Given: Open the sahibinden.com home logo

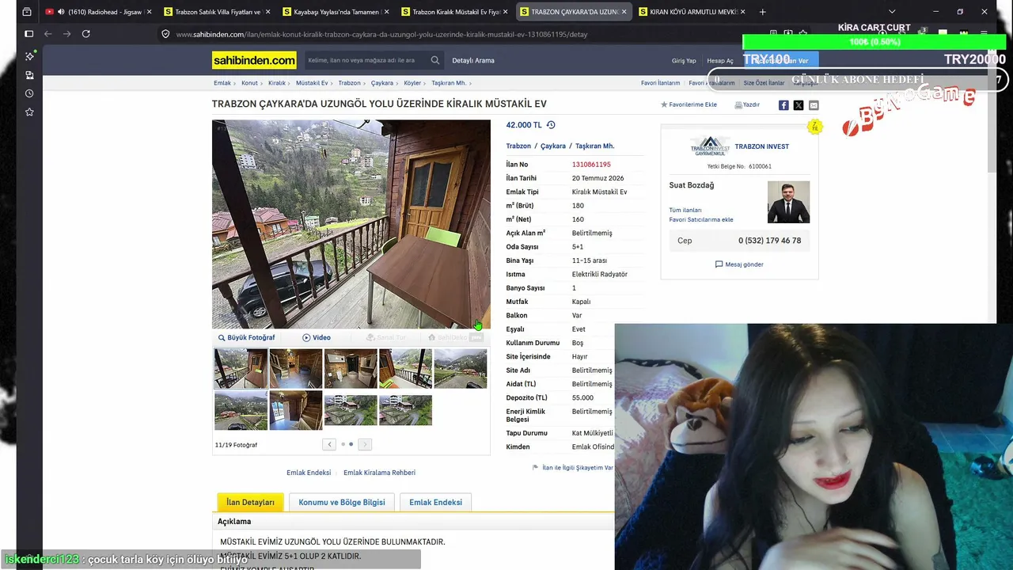Looking at the screenshot, I should (x=254, y=60).
